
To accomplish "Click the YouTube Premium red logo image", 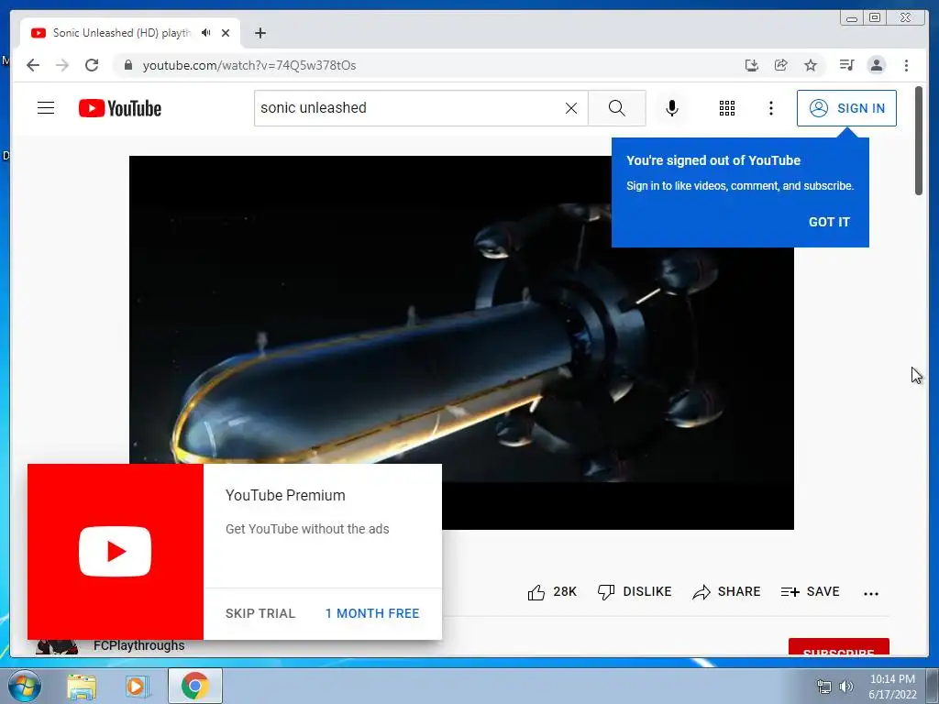I will pos(116,551).
